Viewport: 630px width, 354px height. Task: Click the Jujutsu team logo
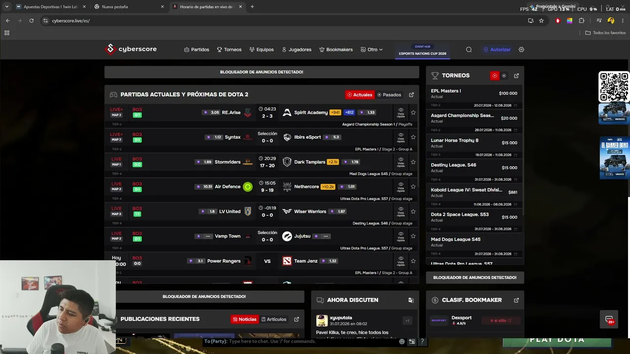287,236
